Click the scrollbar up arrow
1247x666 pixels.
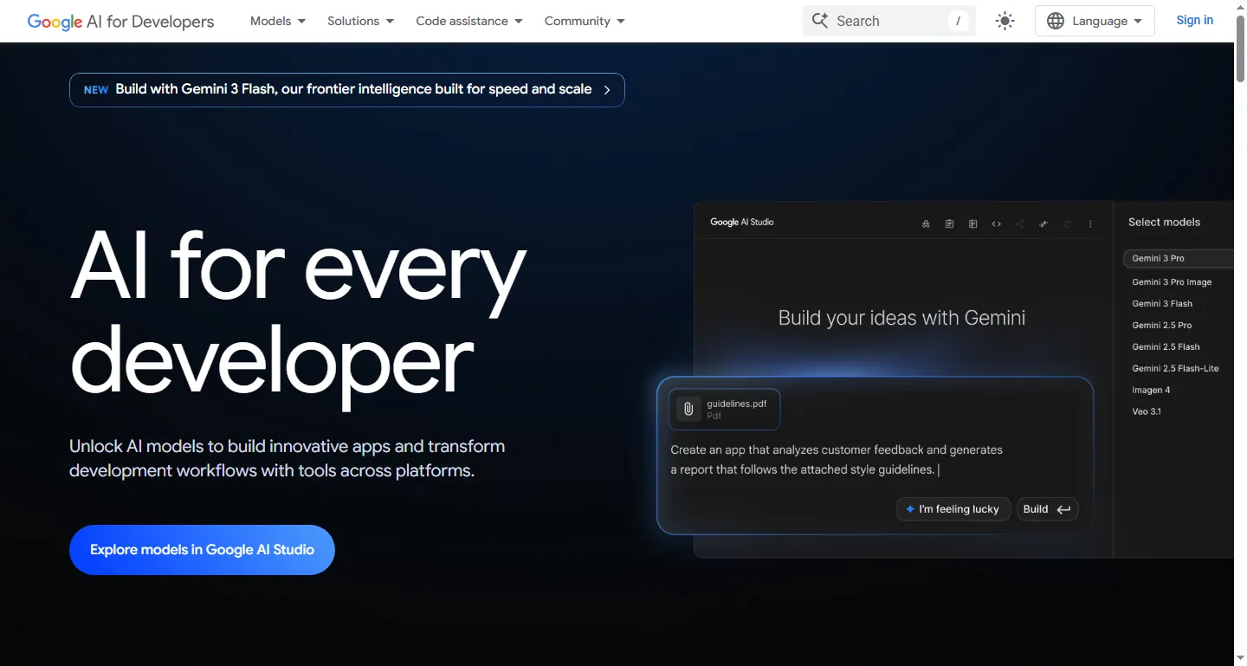(x=1240, y=8)
